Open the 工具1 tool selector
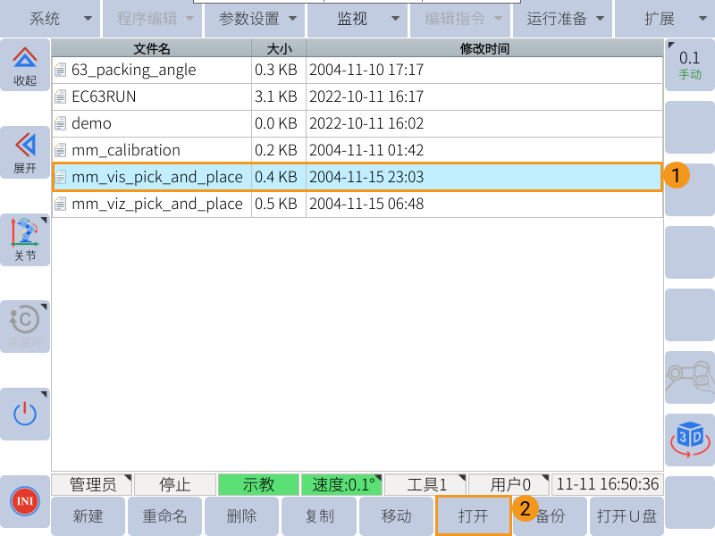This screenshot has width=715, height=536. tap(425, 484)
